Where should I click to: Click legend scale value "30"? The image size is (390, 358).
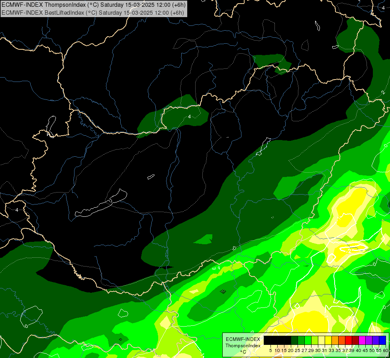click(318, 350)
